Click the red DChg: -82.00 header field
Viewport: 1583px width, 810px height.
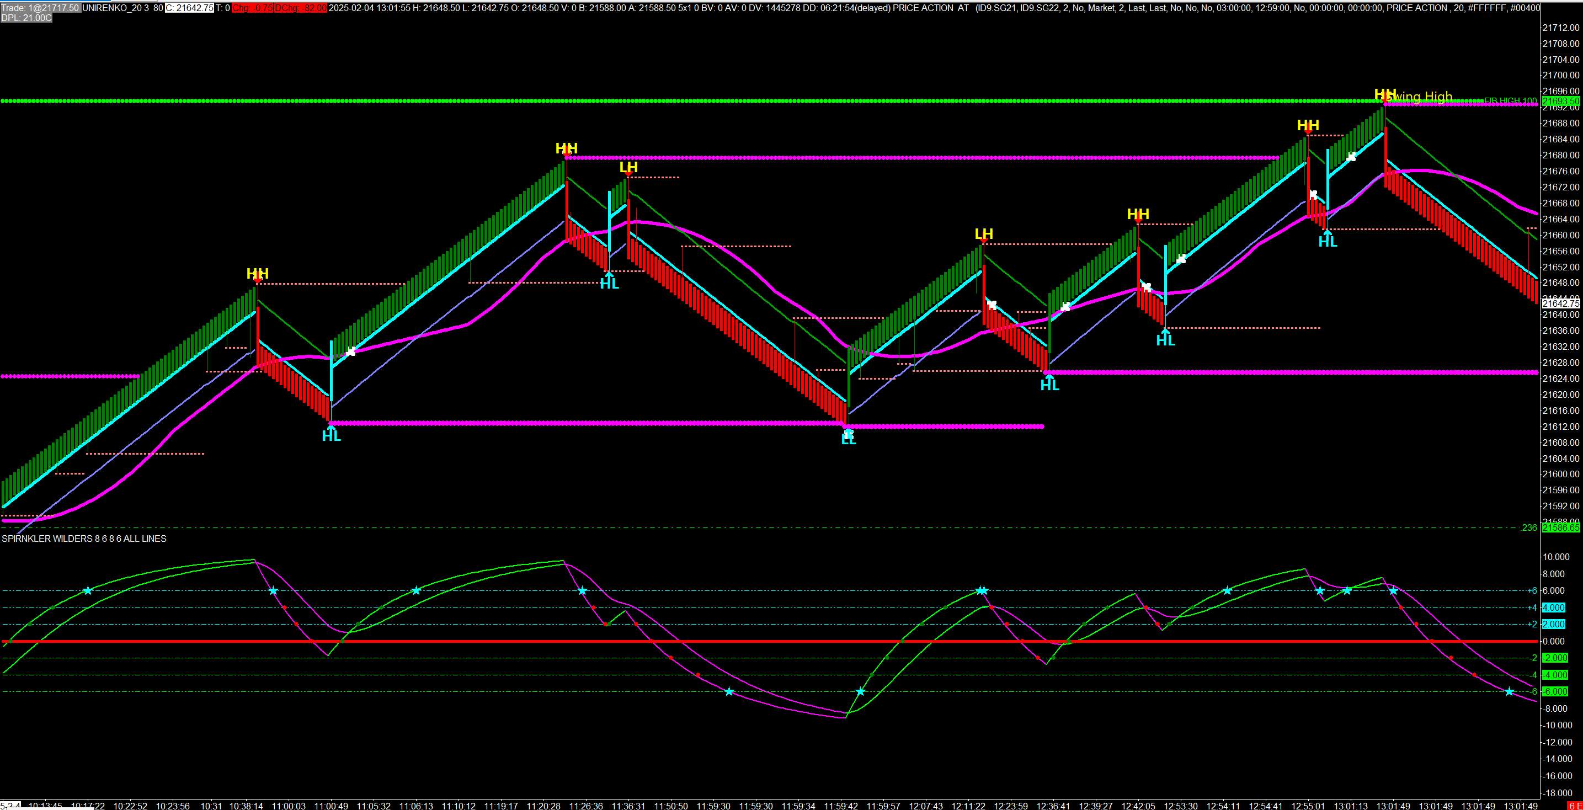301,8
